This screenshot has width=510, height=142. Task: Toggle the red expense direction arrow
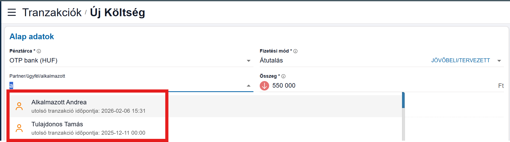point(264,86)
